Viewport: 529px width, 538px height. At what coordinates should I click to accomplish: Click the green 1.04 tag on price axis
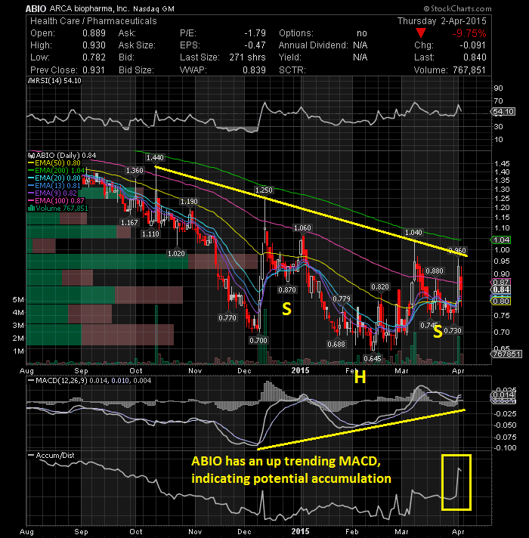pos(501,240)
